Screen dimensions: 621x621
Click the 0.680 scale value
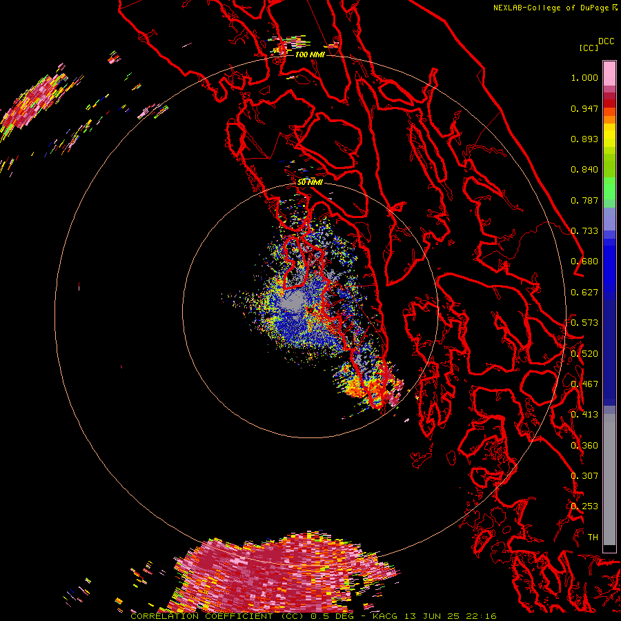584,262
